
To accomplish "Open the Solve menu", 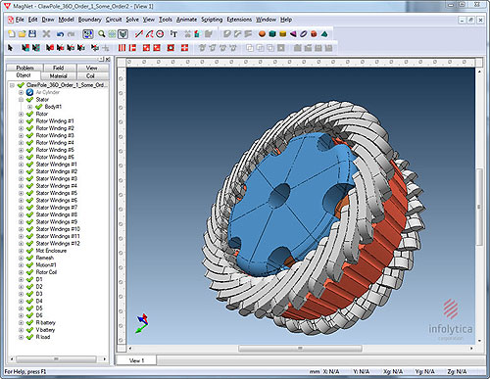I will [x=132, y=20].
